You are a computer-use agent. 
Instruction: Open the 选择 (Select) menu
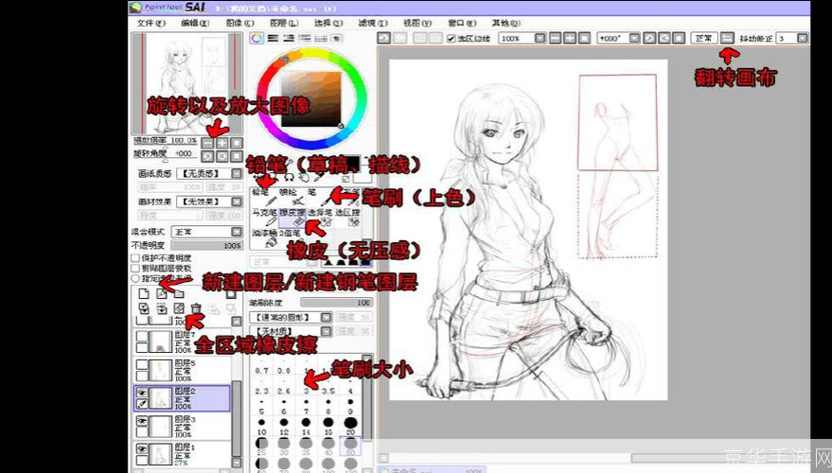[328, 23]
